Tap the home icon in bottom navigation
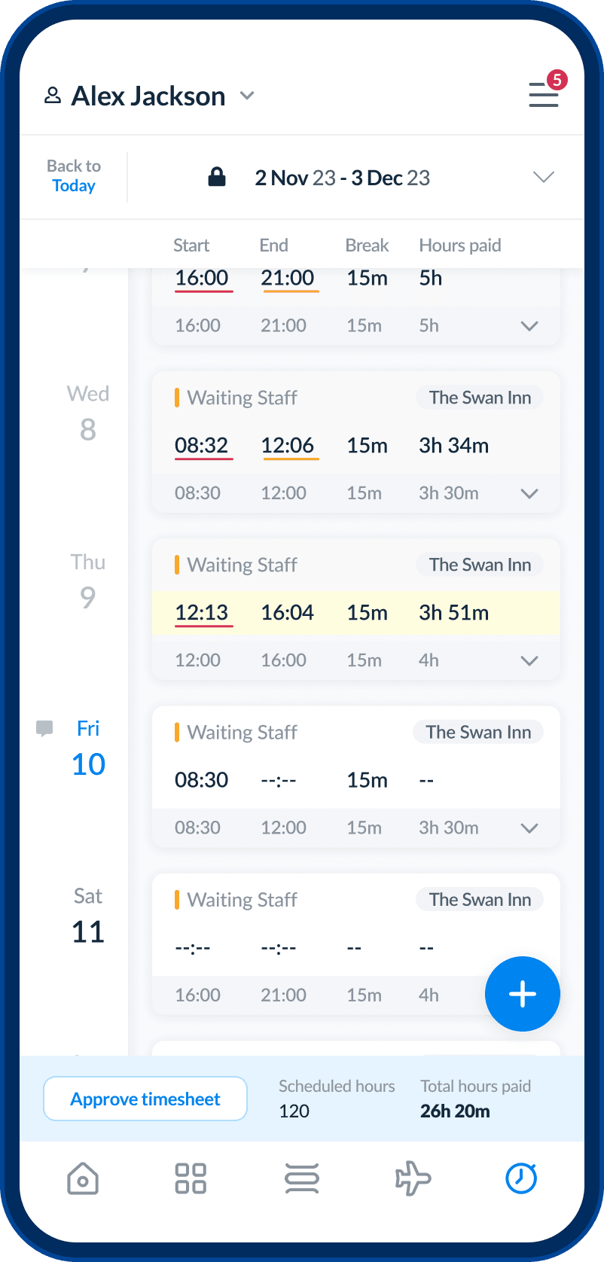The image size is (604, 1262). coord(83,1178)
